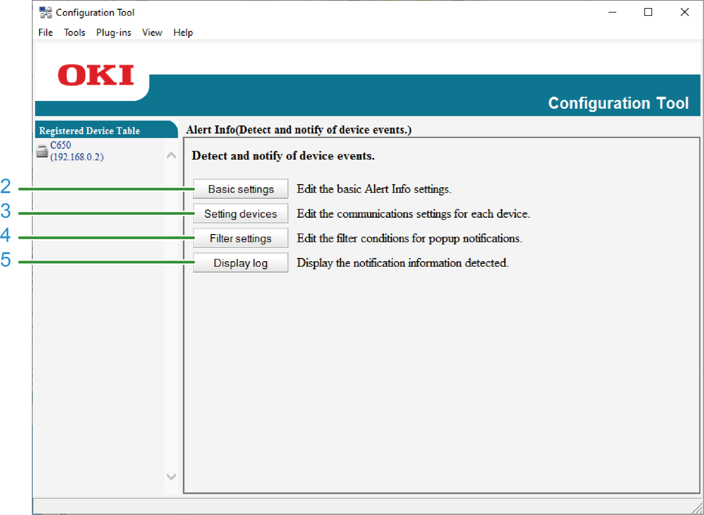Click device list scroll down arrow
The width and height of the screenshot is (704, 515).
171,477
